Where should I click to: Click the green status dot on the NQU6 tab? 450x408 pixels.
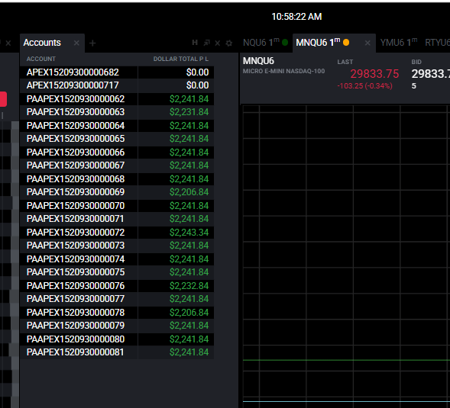point(285,43)
